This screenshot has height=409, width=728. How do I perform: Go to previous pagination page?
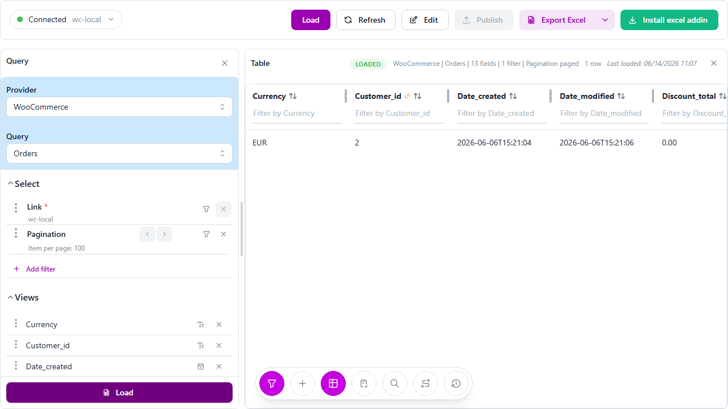[x=147, y=234]
